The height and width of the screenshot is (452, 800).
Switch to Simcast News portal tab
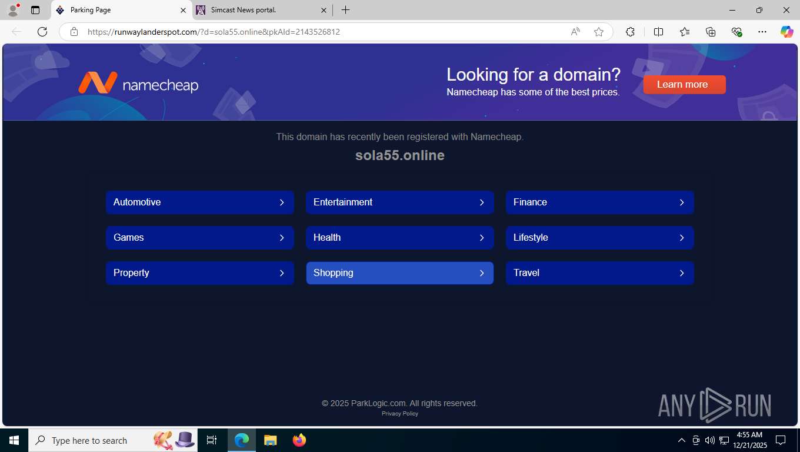262,10
